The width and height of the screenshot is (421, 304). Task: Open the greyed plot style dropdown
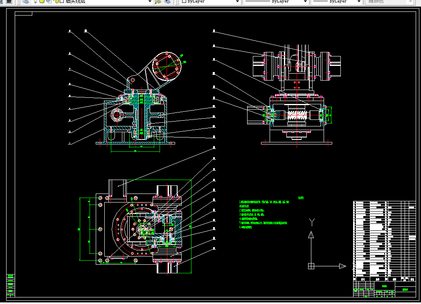(x=389, y=2)
